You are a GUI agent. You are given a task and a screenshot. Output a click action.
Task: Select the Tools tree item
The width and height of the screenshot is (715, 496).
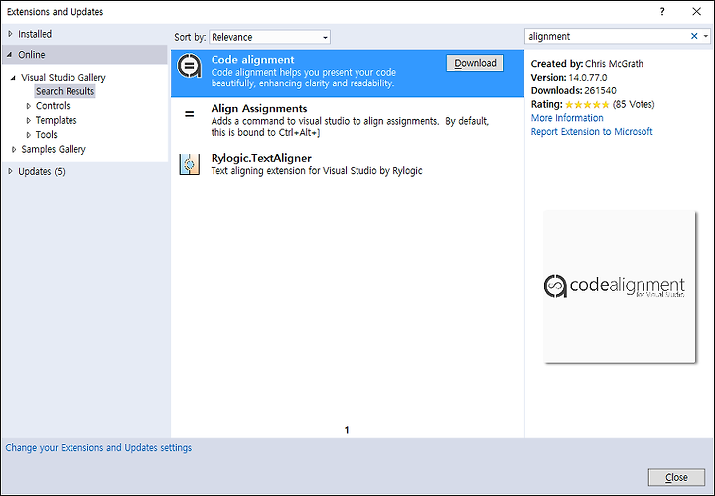click(46, 135)
